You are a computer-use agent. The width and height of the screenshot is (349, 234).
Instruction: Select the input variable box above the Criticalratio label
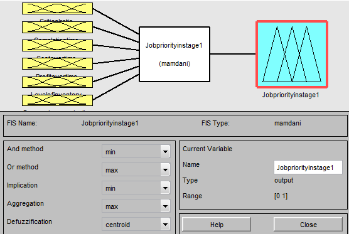(57, 8)
